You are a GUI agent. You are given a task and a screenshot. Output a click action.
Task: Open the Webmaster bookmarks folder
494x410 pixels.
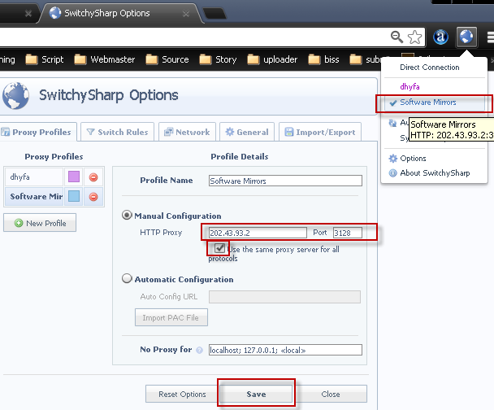(105, 59)
